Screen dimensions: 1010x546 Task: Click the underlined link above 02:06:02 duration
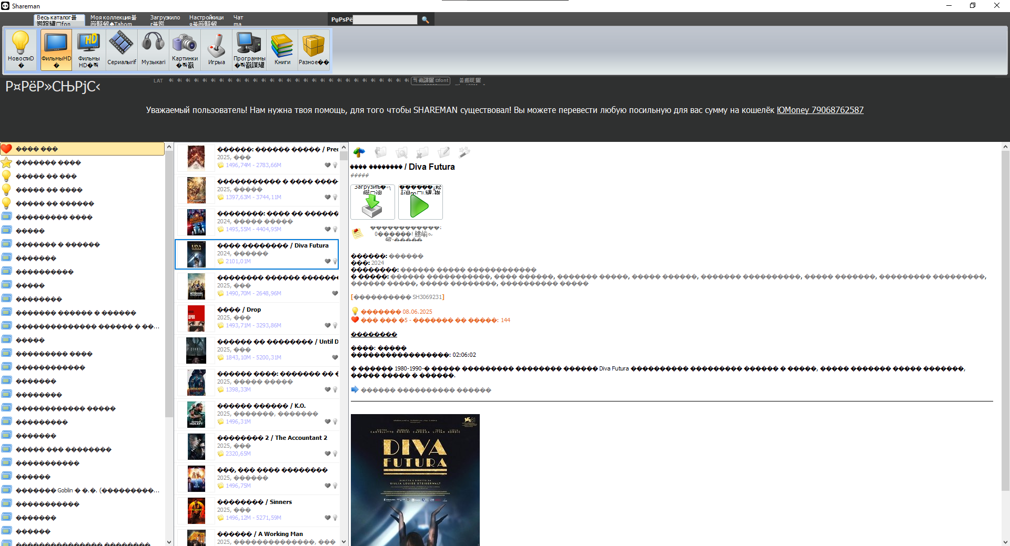point(374,334)
